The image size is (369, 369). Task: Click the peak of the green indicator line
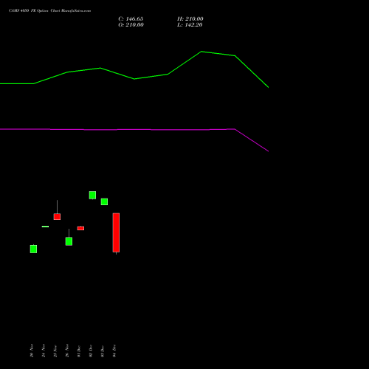tap(201, 52)
